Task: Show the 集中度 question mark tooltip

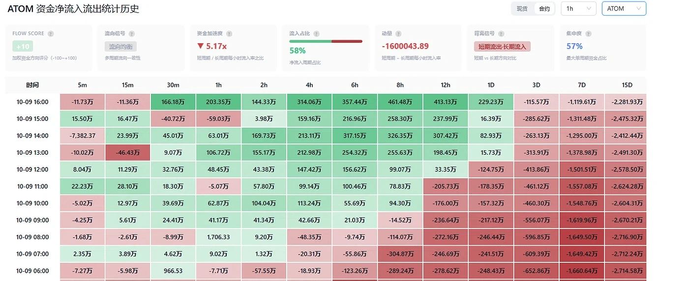Action: [x=588, y=34]
